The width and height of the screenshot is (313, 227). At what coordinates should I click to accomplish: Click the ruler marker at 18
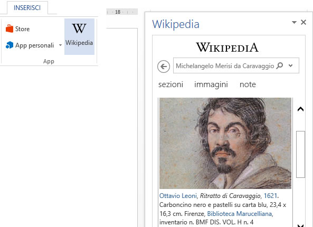[118, 12]
